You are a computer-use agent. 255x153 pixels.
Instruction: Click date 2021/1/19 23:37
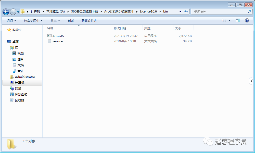(x=125, y=36)
